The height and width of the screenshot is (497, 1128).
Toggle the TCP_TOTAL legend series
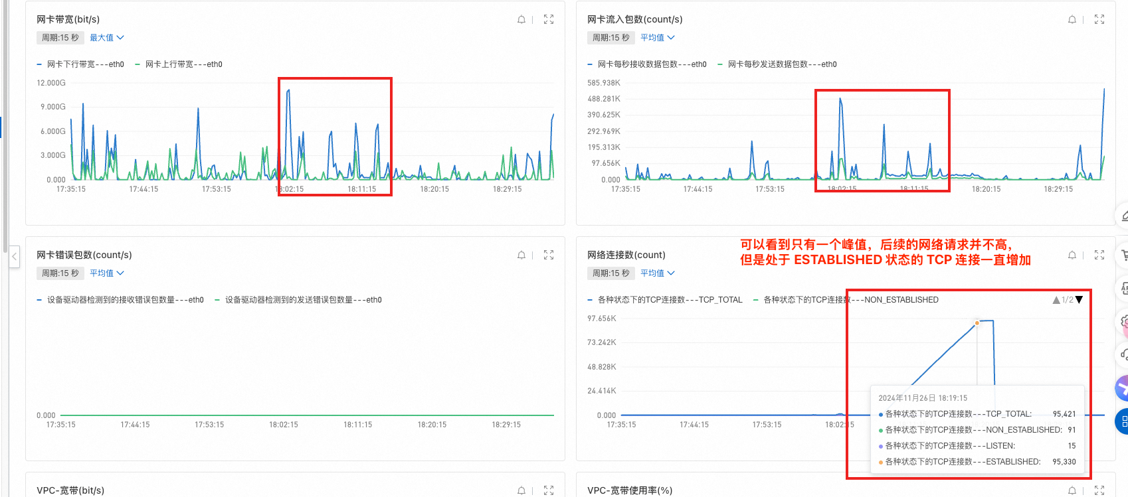tap(665, 300)
